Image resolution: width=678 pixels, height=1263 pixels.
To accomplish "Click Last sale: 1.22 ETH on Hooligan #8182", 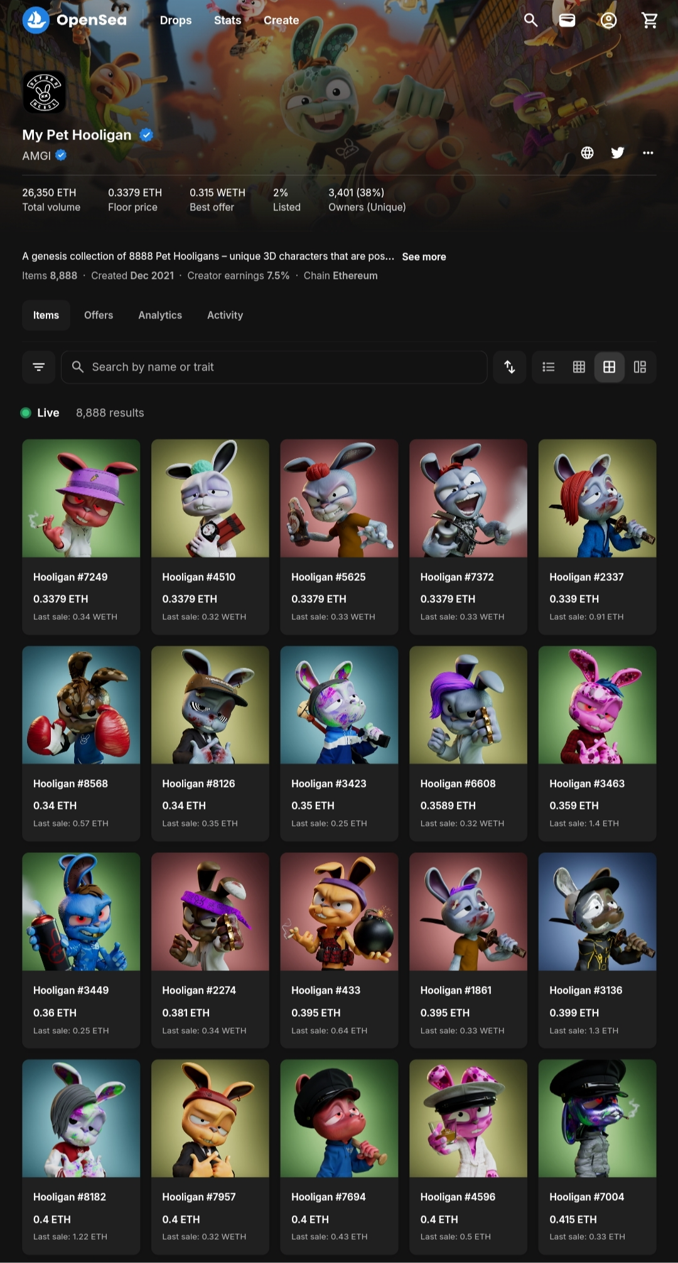I will 70,1237.
